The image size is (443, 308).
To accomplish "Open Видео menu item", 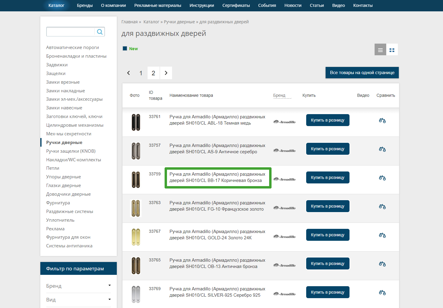I will (338, 5).
